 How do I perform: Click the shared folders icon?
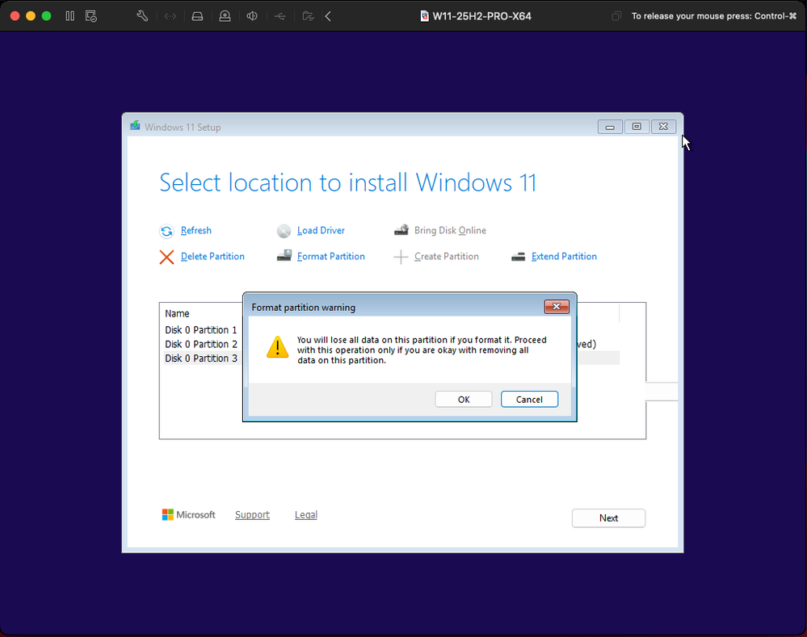308,16
